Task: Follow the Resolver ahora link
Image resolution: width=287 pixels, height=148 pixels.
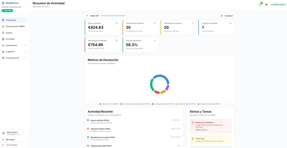Action: [202, 130]
